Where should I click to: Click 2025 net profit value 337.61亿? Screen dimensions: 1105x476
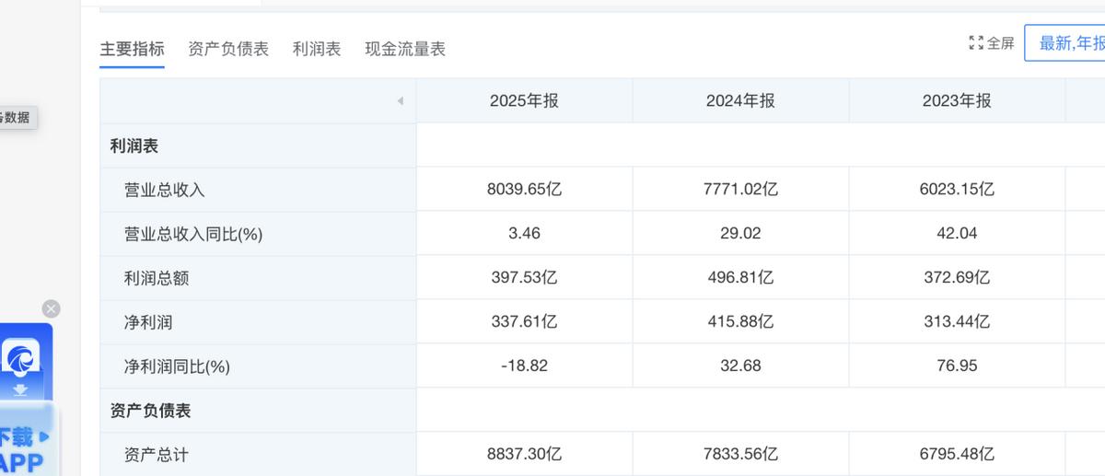pos(524,322)
